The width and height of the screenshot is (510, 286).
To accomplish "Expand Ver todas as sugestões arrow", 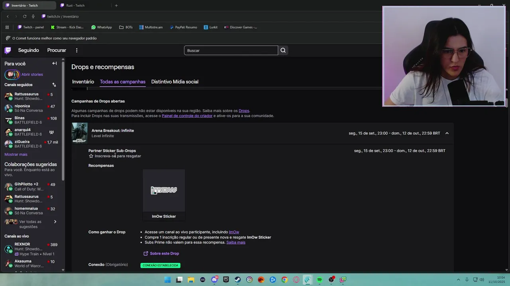I will (x=55, y=222).
